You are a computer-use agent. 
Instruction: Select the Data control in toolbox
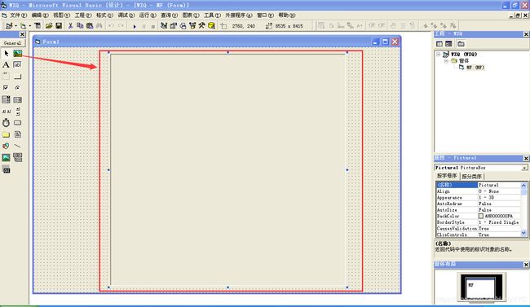click(18, 157)
